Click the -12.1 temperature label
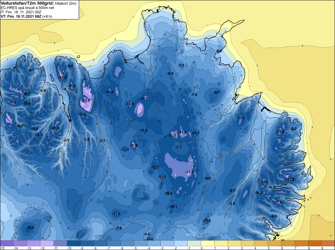Viewport: 335px width, 250px height. point(172,135)
